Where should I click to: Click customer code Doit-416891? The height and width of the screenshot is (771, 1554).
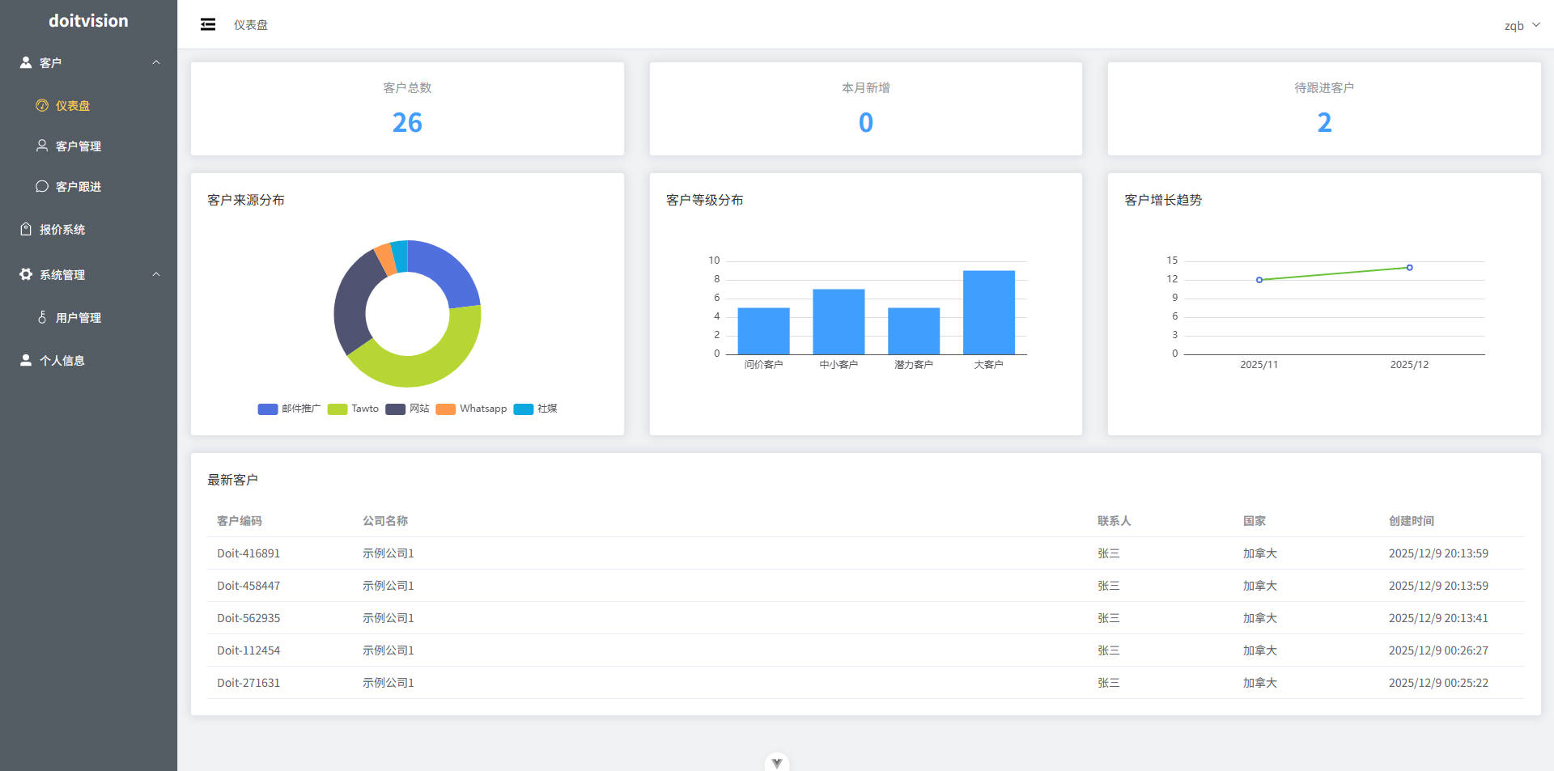(248, 553)
